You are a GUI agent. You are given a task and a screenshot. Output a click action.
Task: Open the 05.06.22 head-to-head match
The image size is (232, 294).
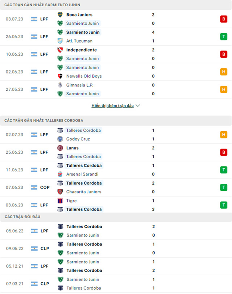coord(116,231)
